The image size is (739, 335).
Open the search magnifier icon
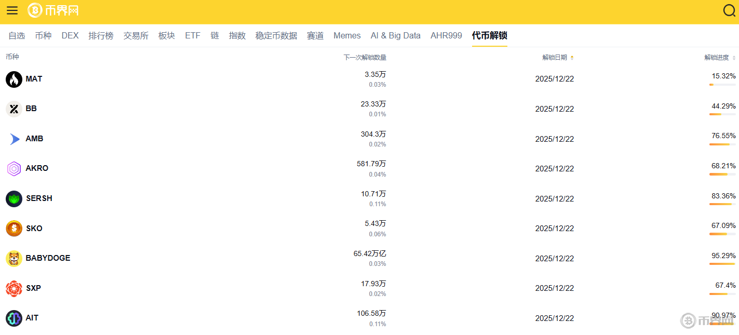click(x=729, y=10)
